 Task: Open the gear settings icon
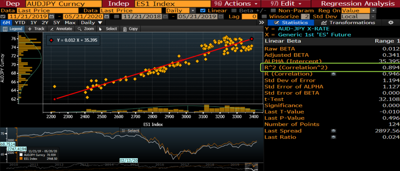click(390, 23)
